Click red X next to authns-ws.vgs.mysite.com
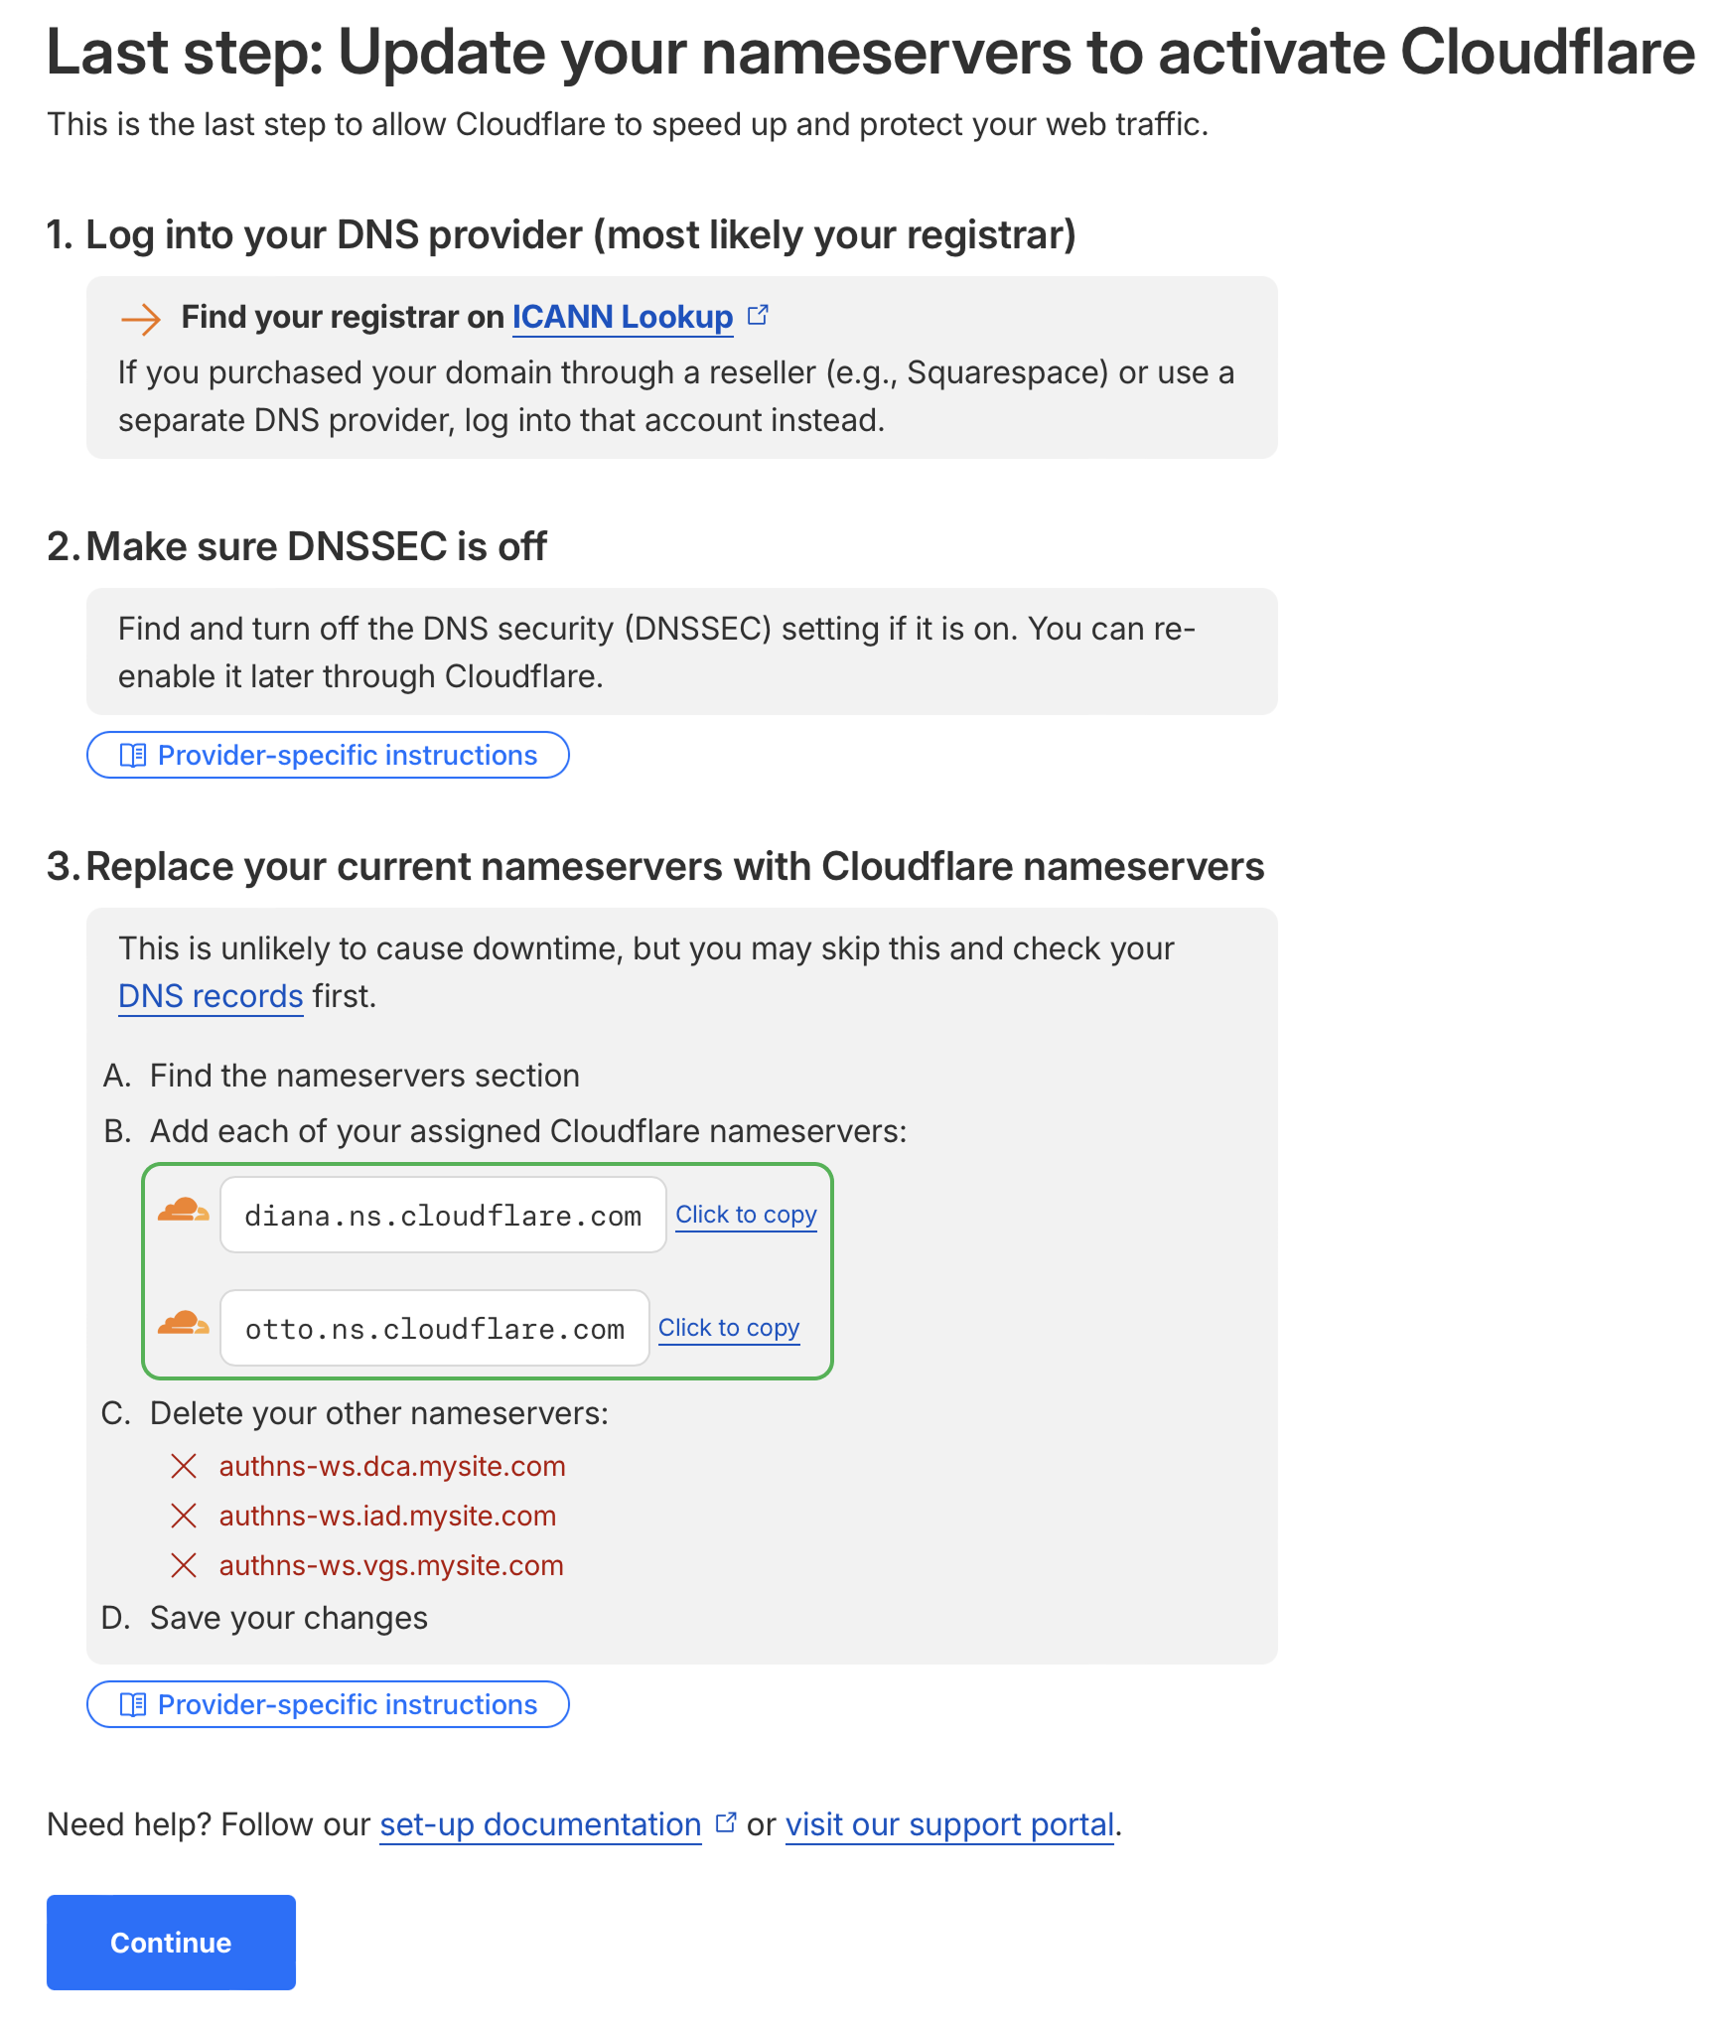1716x2028 pixels. (184, 1565)
